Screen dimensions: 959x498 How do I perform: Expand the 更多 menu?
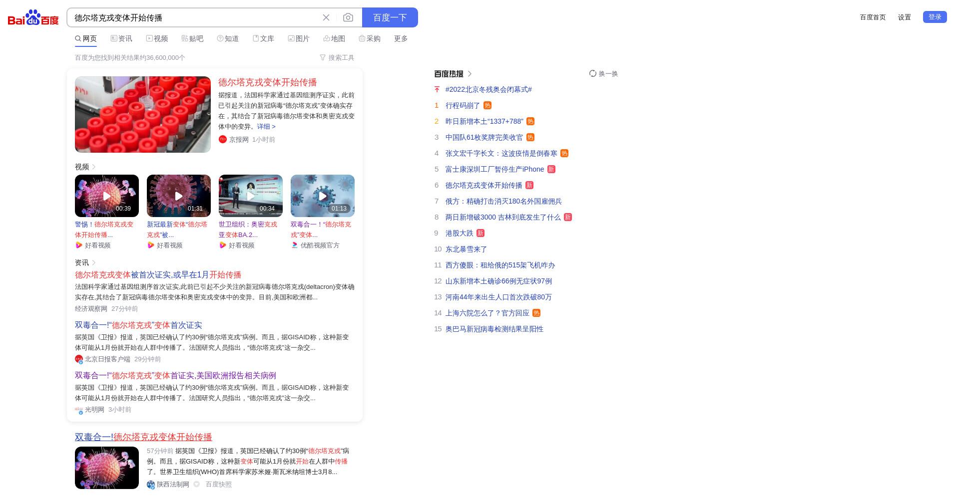(x=401, y=38)
